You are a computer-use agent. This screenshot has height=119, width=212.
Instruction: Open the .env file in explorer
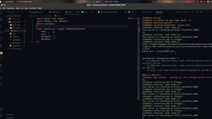pos(14,34)
